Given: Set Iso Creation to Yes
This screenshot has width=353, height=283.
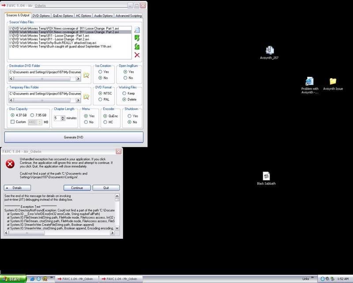Looking at the screenshot, I should (101, 72).
